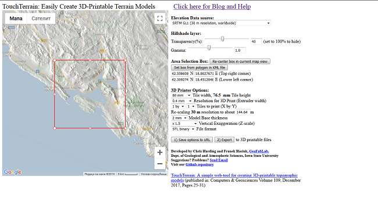Click the Export button
This screenshot has width=378, height=212.
224,140
